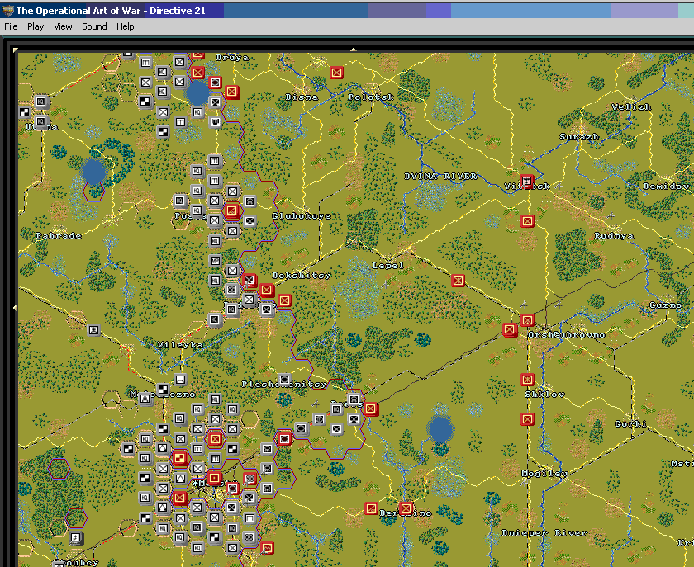The width and height of the screenshot is (694, 567).
Task: Select the gray MP unit counter
Action: pyautogui.click(x=215, y=261)
